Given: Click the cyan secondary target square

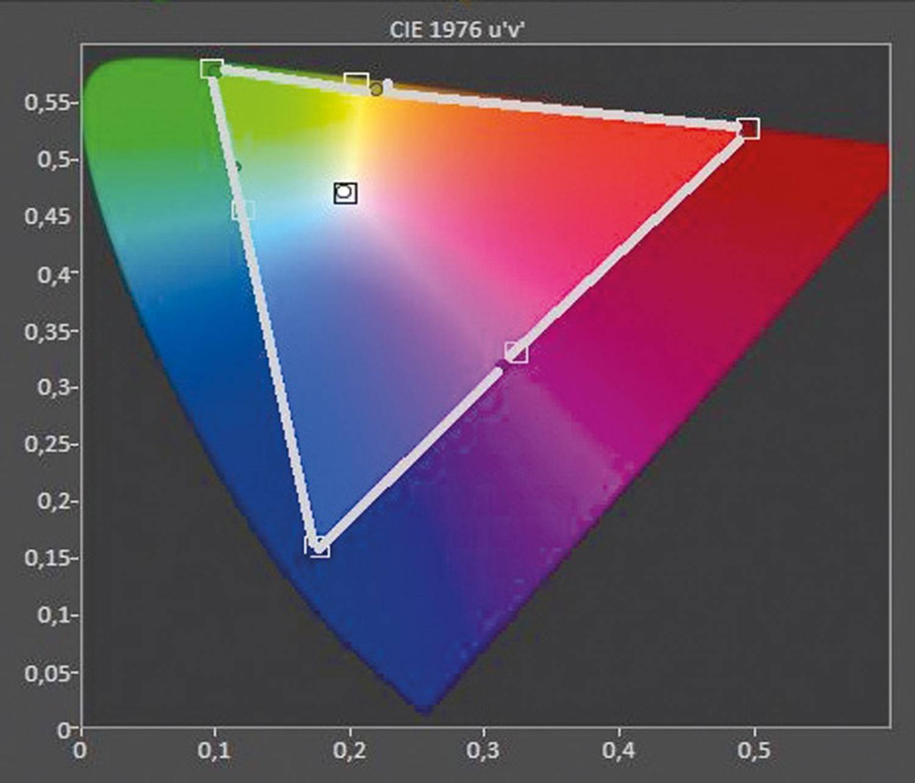Looking at the screenshot, I should [x=243, y=210].
